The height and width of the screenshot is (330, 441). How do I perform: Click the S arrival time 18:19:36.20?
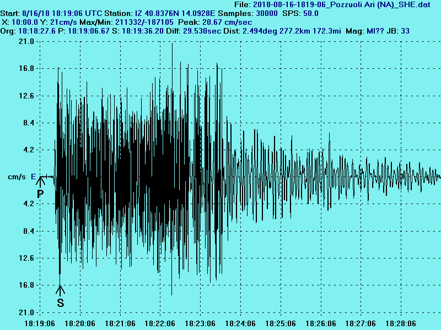pyautogui.click(x=143, y=31)
